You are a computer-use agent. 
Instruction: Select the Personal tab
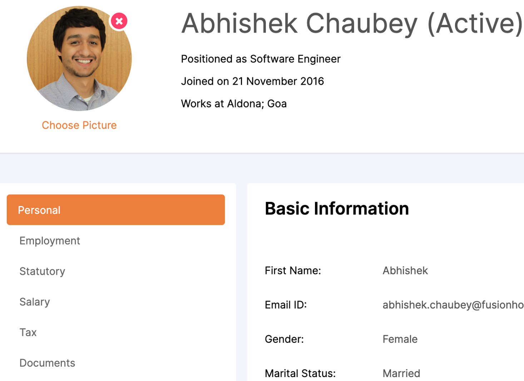[x=115, y=210]
